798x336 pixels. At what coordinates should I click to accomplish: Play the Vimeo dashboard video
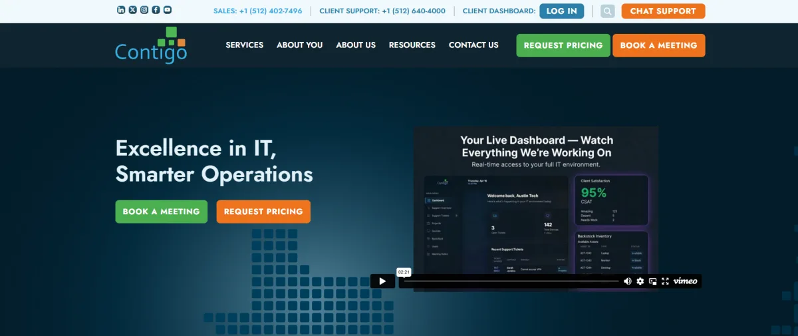pos(382,281)
